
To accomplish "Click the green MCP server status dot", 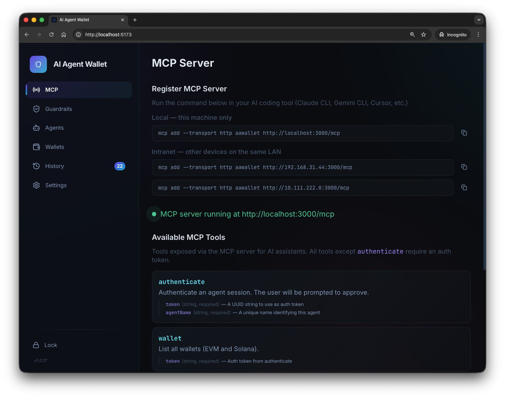I will click(154, 214).
